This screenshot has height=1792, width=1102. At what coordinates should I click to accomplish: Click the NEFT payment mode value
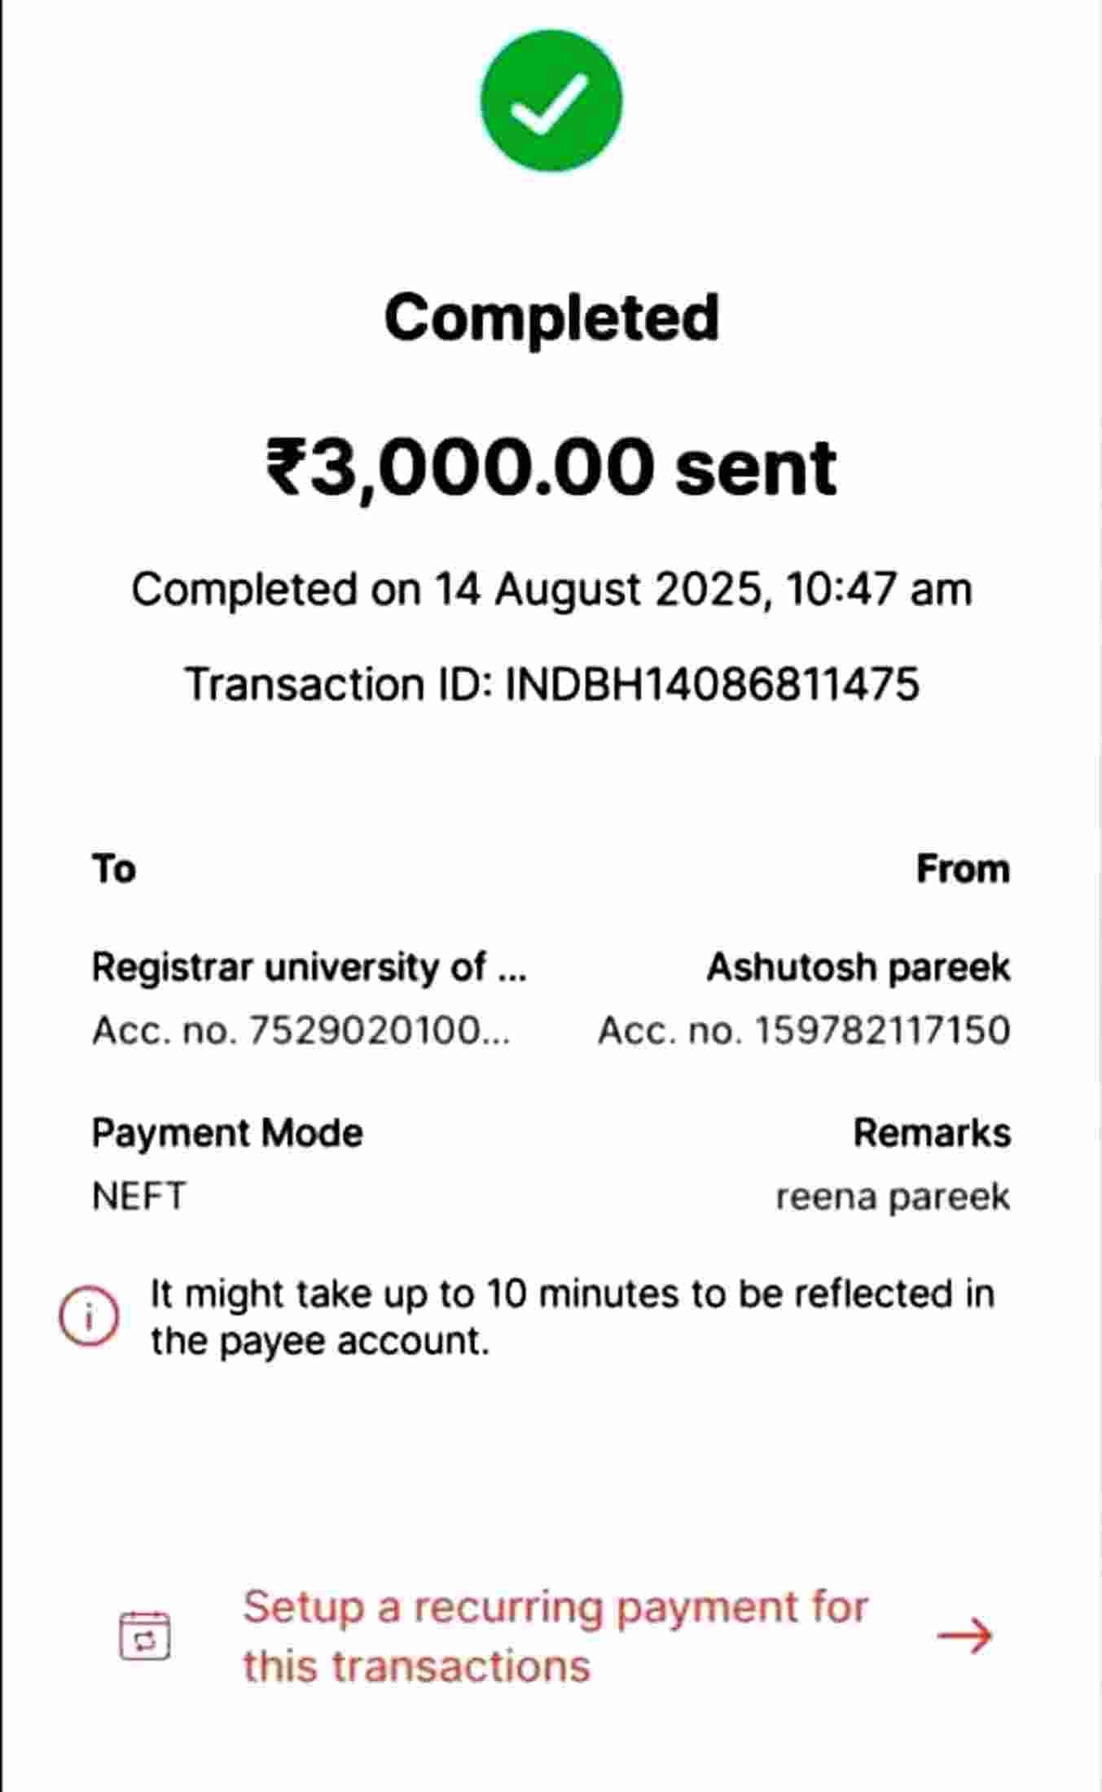point(139,1197)
